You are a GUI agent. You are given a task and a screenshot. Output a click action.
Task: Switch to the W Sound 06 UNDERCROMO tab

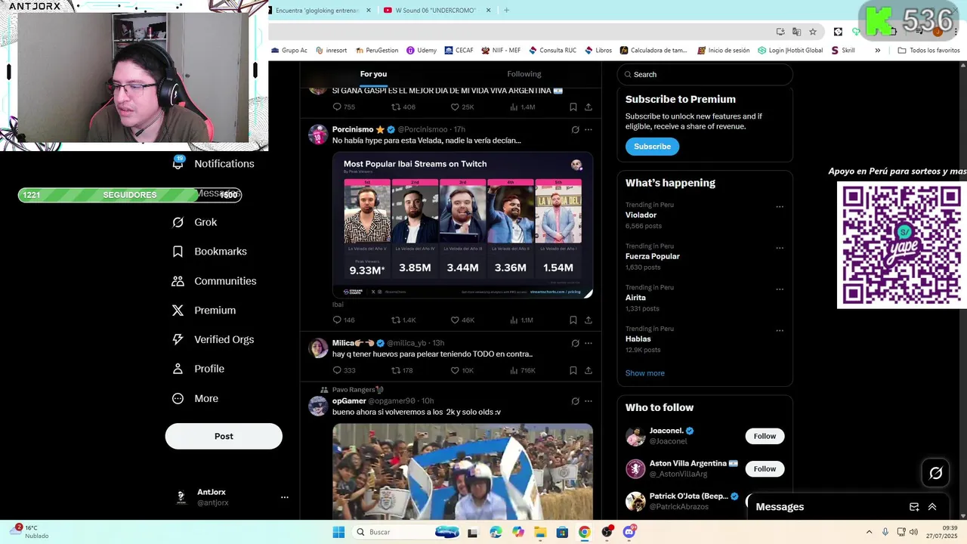[x=437, y=11]
